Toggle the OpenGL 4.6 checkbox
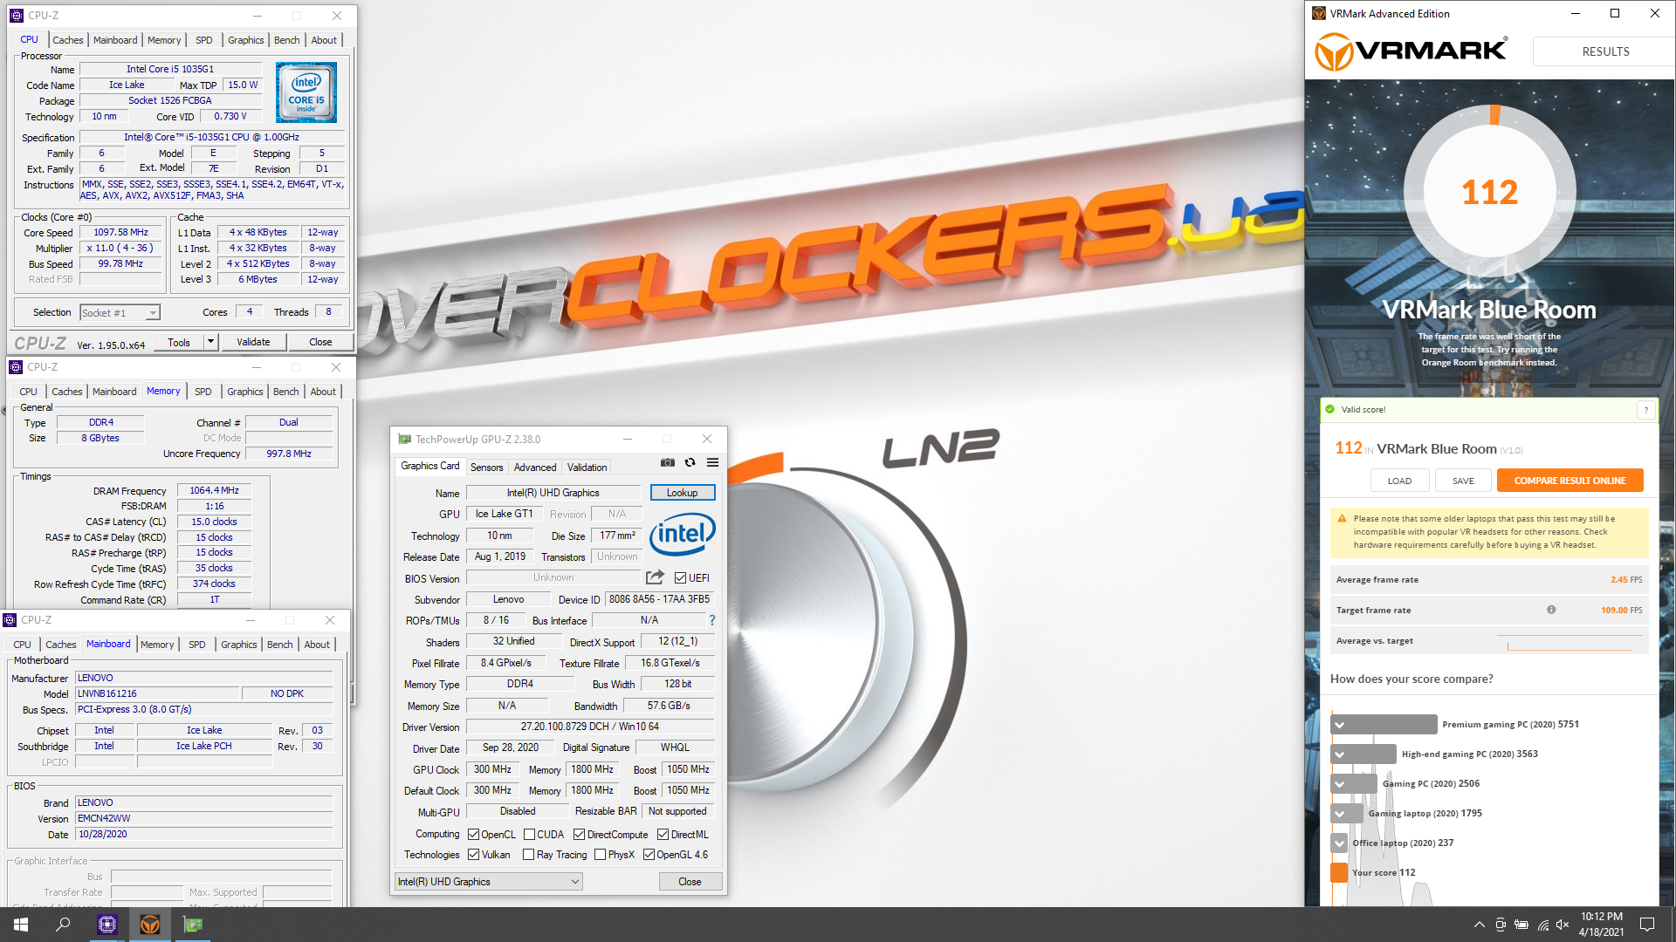The image size is (1676, 942). pyautogui.click(x=649, y=855)
